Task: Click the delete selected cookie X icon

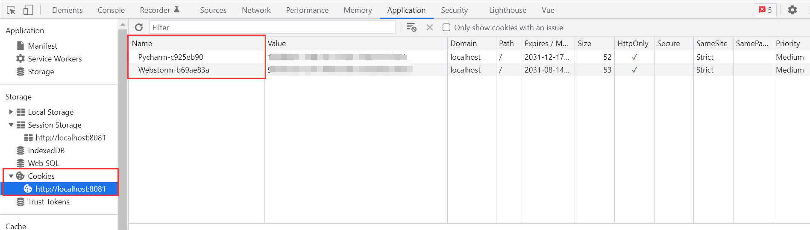Action: (x=430, y=27)
